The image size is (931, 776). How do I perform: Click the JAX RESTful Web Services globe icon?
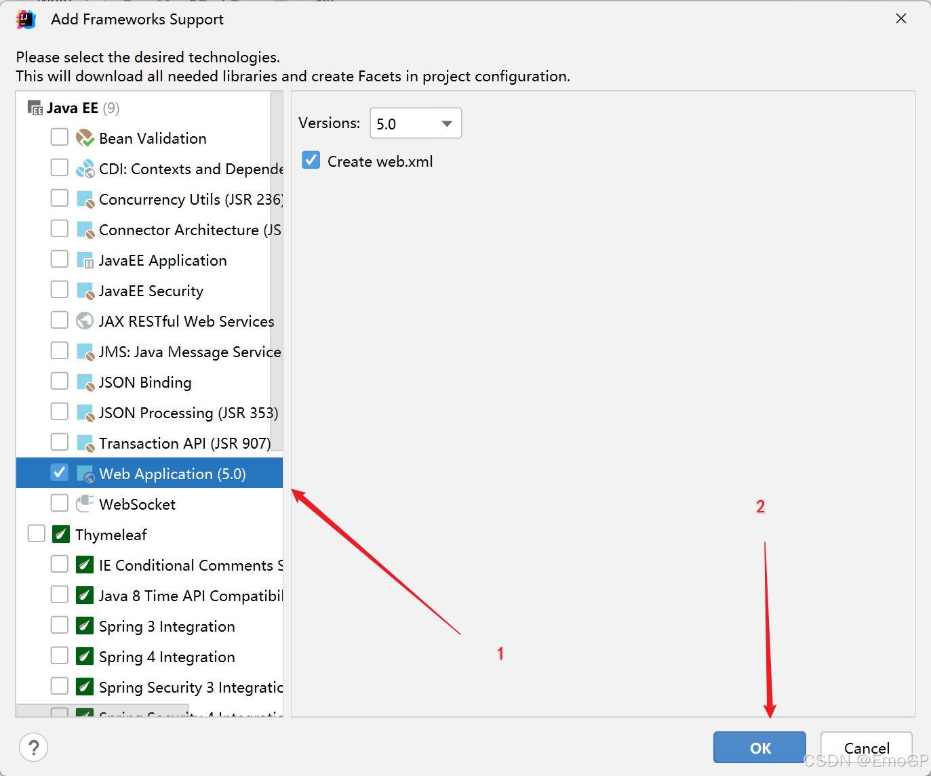85,321
